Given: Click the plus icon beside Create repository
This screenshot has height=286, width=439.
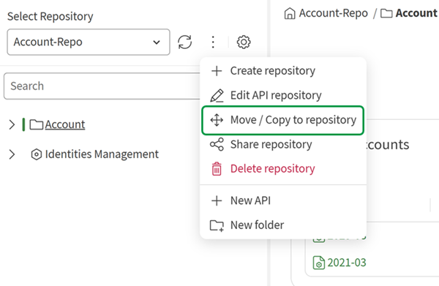Looking at the screenshot, I should coord(217,71).
